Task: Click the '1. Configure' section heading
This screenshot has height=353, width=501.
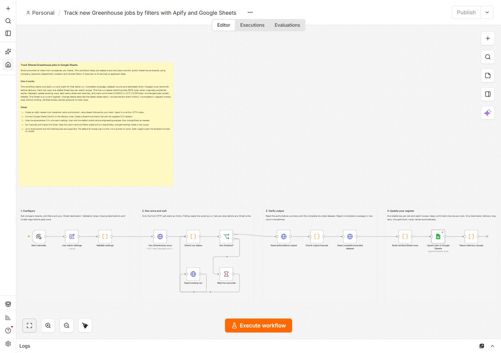Action: 28,211
